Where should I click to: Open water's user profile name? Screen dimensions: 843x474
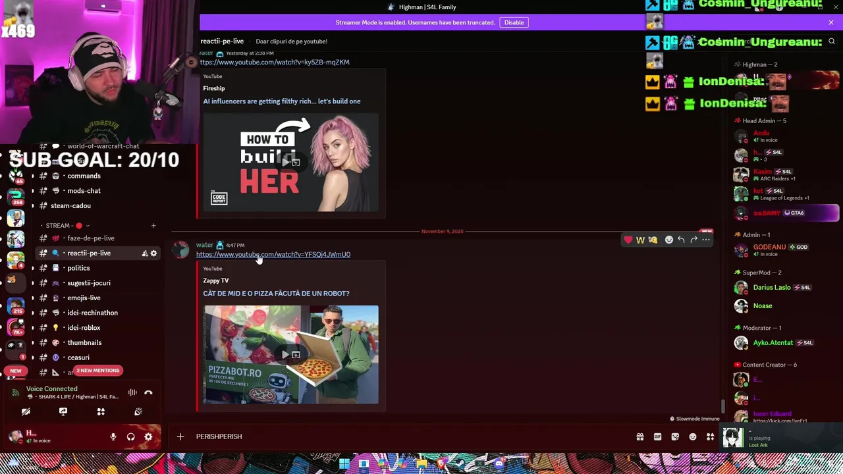coord(205,245)
